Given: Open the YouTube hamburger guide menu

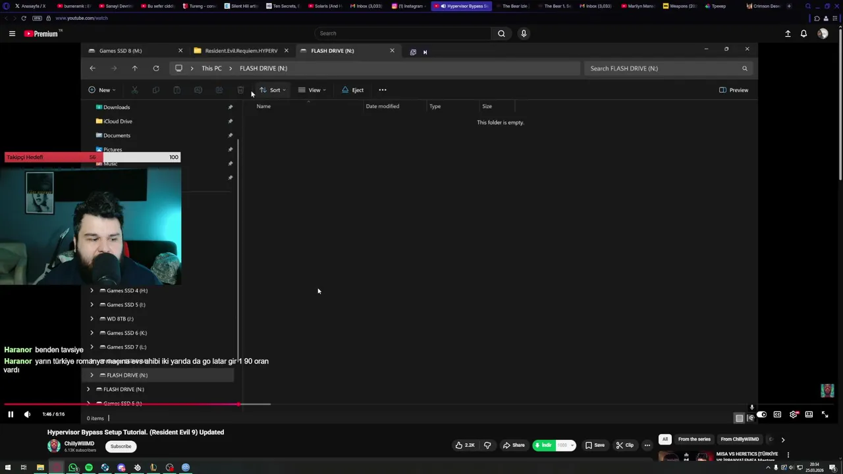Looking at the screenshot, I should pyautogui.click(x=12, y=34).
